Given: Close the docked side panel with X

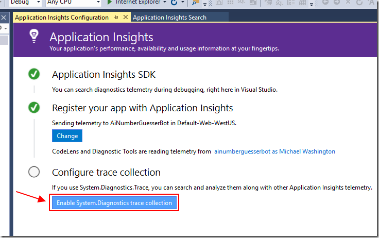Looking at the screenshot, I should [4, 18].
